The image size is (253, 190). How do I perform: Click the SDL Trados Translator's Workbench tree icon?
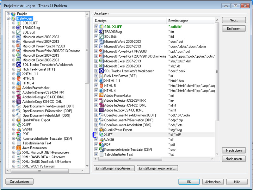19,65
